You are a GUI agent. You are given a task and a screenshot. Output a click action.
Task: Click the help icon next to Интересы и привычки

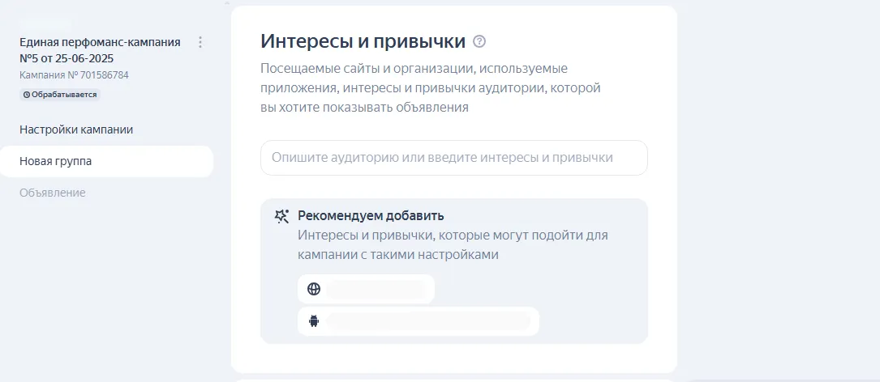pos(479,41)
